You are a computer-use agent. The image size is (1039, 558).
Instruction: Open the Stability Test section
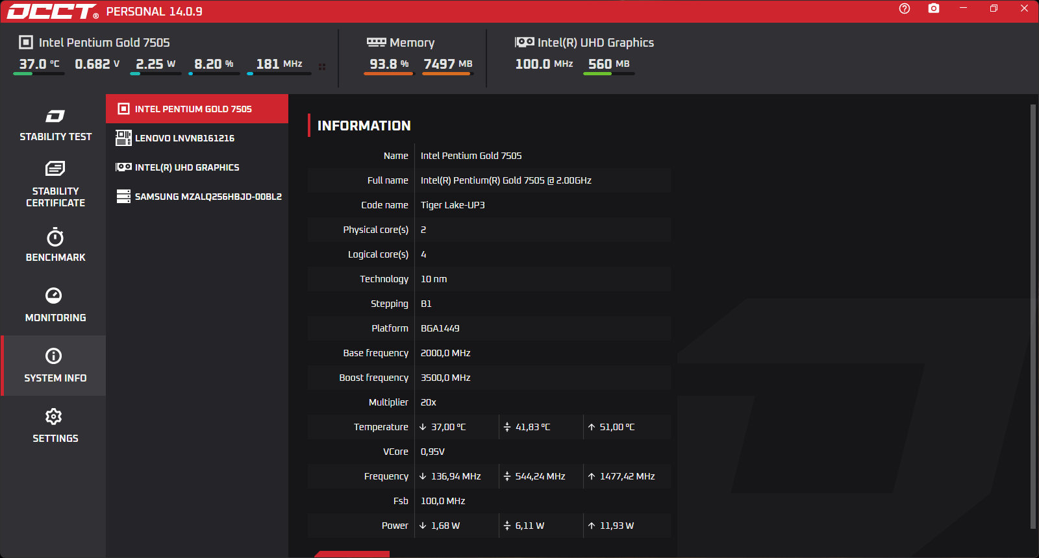55,125
